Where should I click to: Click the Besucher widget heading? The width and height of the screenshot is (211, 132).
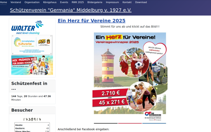[22, 110]
